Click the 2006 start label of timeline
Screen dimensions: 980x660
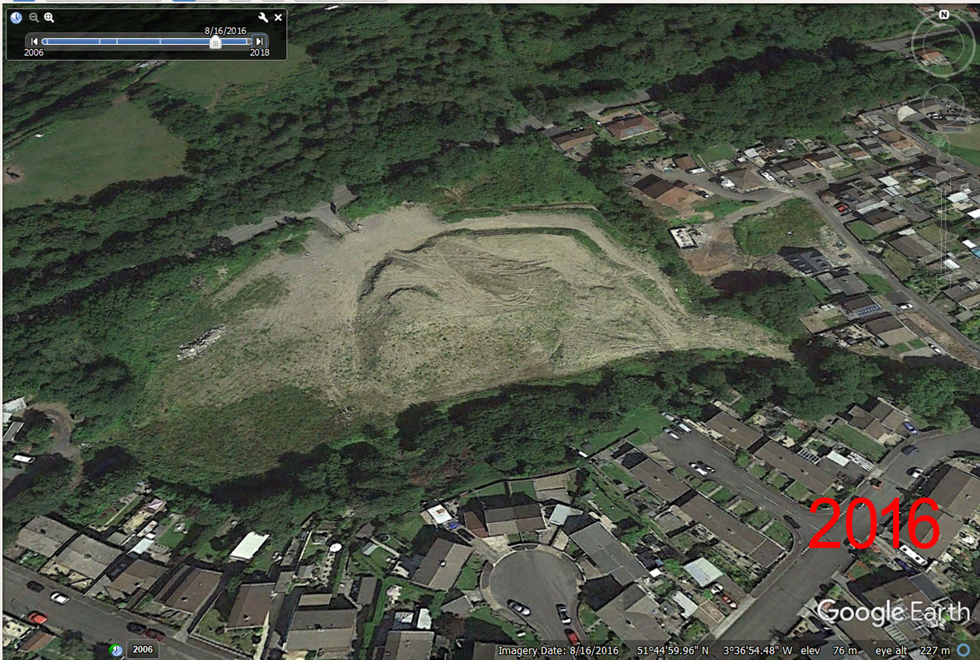(x=34, y=52)
